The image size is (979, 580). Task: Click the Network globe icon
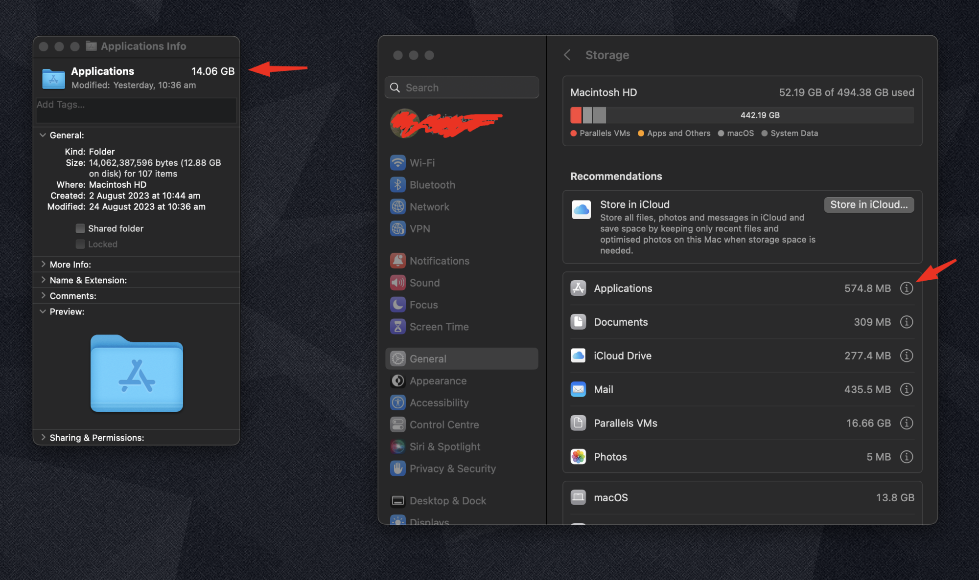398,207
